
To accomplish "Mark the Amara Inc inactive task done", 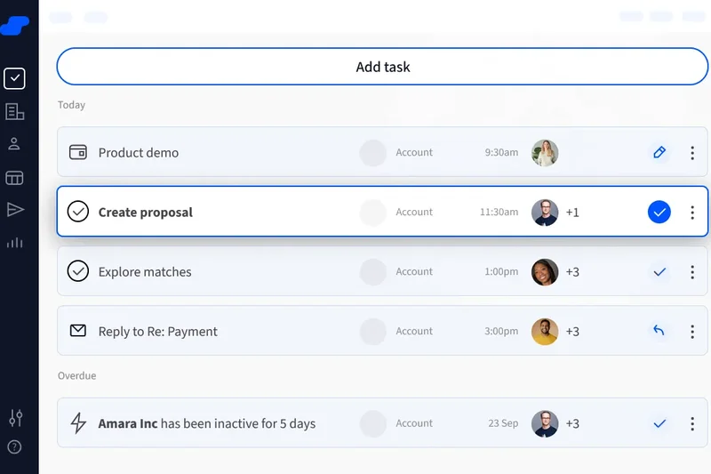I will (x=659, y=423).
